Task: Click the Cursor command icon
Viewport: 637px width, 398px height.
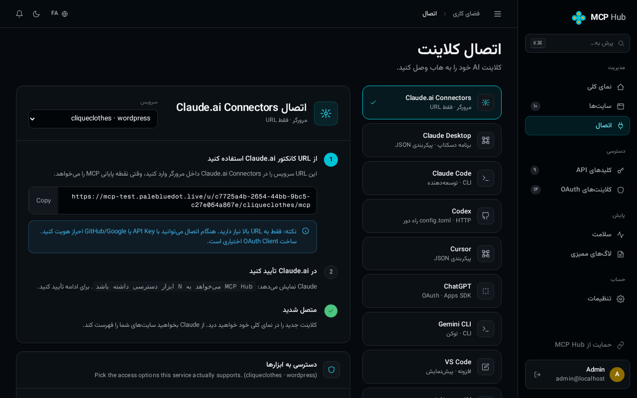Action: pyautogui.click(x=486, y=254)
